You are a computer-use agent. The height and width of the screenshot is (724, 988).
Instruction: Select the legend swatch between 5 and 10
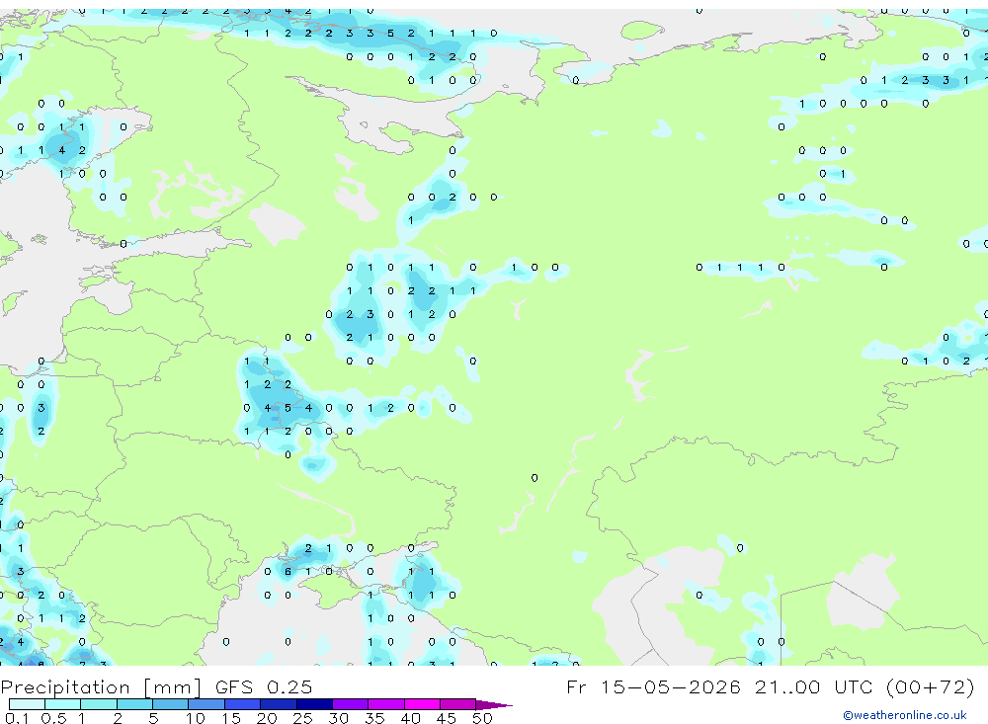click(x=171, y=704)
